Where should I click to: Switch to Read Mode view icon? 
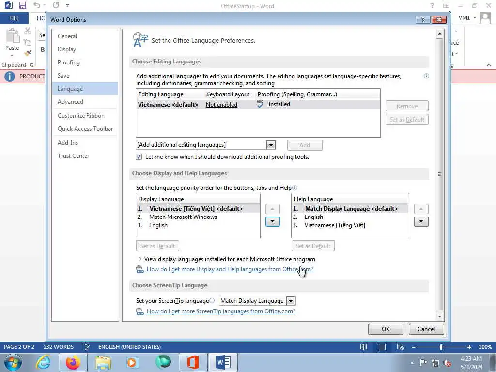coord(364,347)
